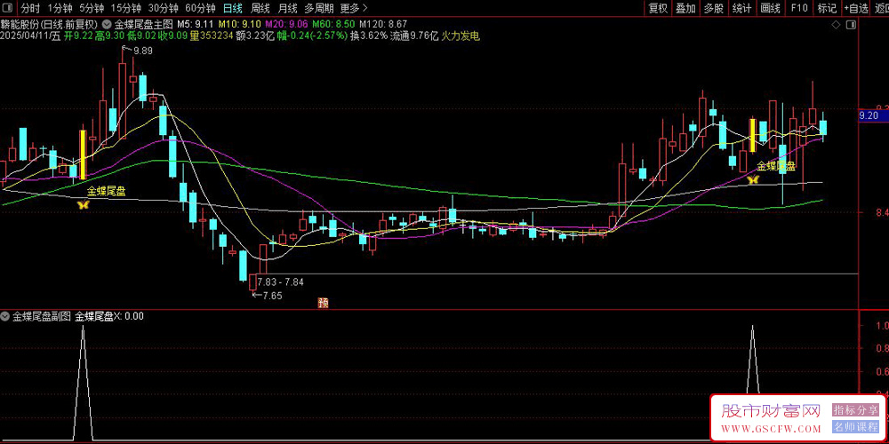Click the M60: 8.50 value
The image size is (889, 444).
tap(334, 25)
